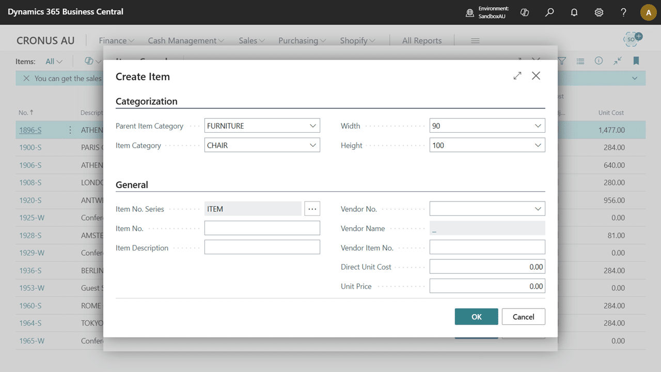
Task: Open the Width dropdown
Action: pos(538,126)
